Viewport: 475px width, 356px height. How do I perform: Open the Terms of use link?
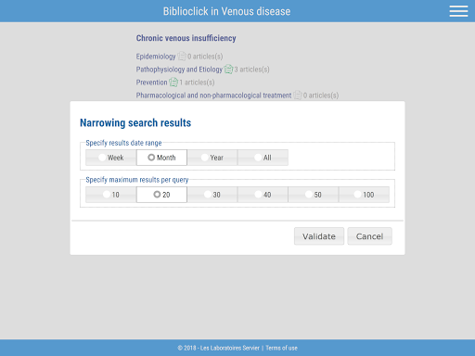pos(281,348)
